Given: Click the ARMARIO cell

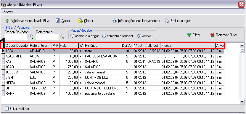Looking at the screenshot, I should (x=41, y=51).
